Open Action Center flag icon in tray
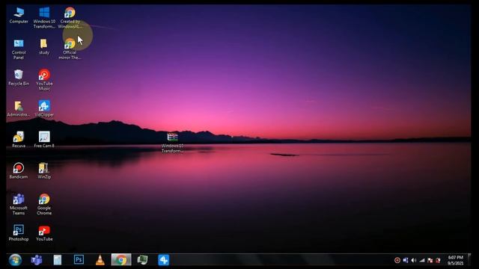Viewport: 479px width, 269px height. (x=430, y=260)
